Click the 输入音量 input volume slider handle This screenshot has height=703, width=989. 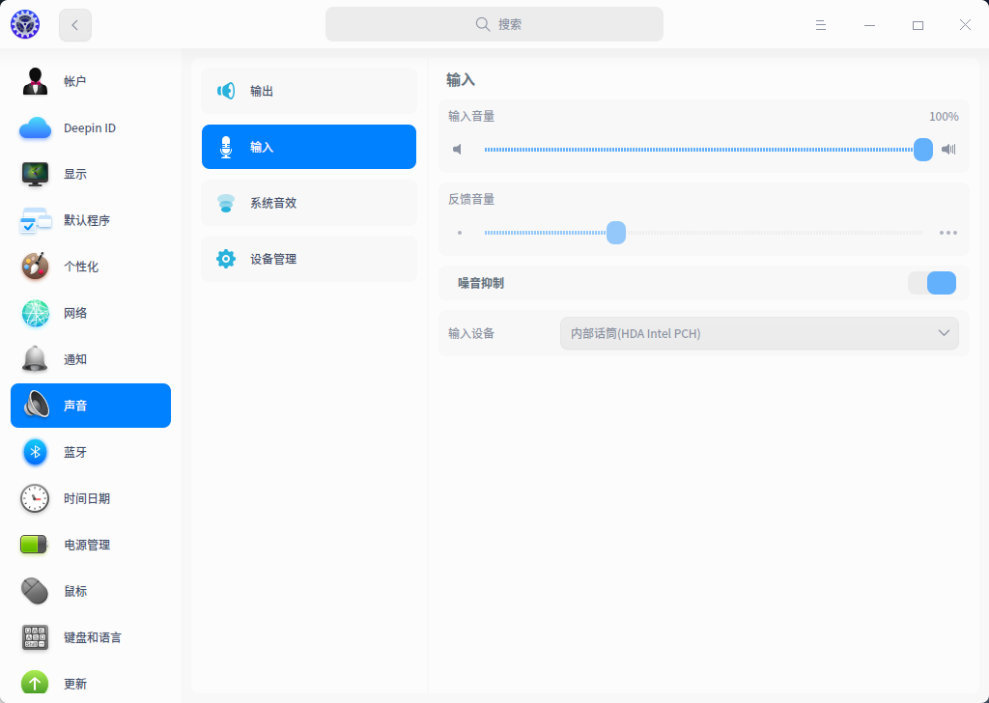point(923,150)
